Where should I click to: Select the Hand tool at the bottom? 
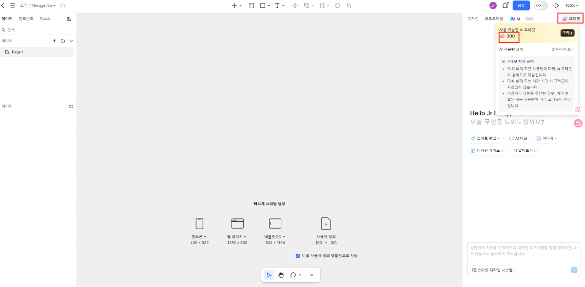click(x=281, y=275)
